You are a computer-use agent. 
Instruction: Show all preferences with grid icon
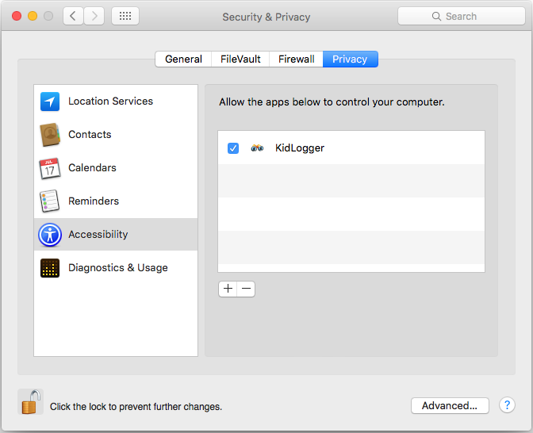[125, 16]
